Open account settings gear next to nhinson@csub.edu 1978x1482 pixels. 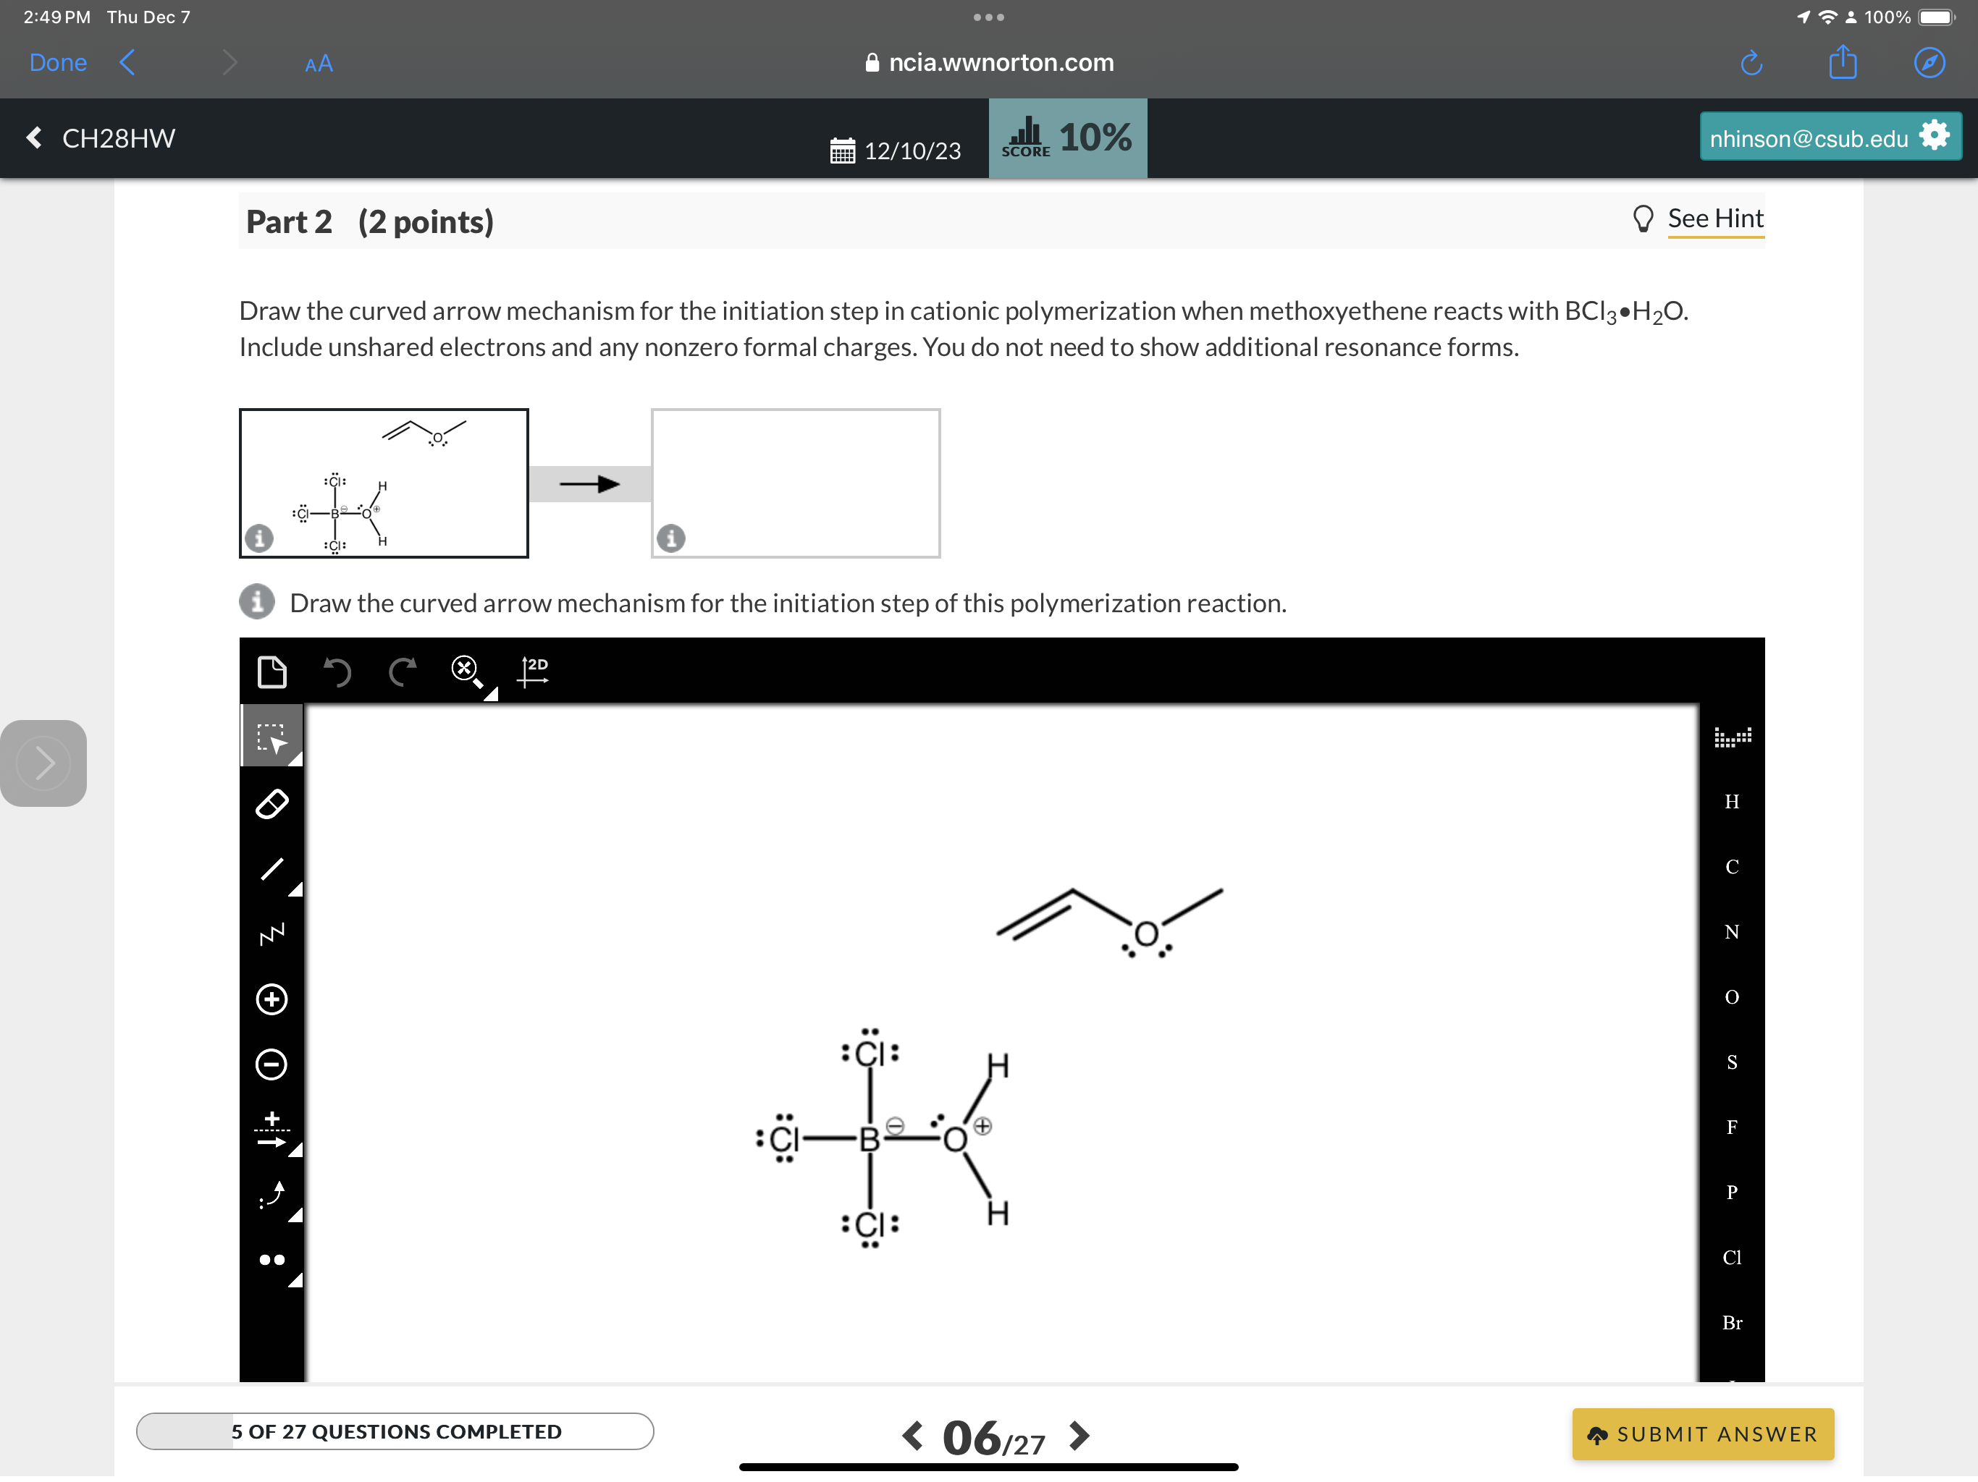(1933, 135)
